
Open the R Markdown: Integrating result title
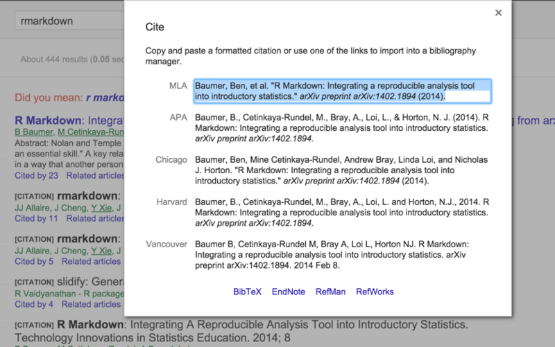pos(69,121)
